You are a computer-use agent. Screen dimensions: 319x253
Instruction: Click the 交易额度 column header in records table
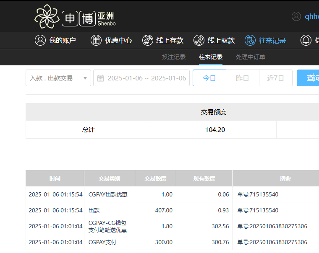click(155, 178)
